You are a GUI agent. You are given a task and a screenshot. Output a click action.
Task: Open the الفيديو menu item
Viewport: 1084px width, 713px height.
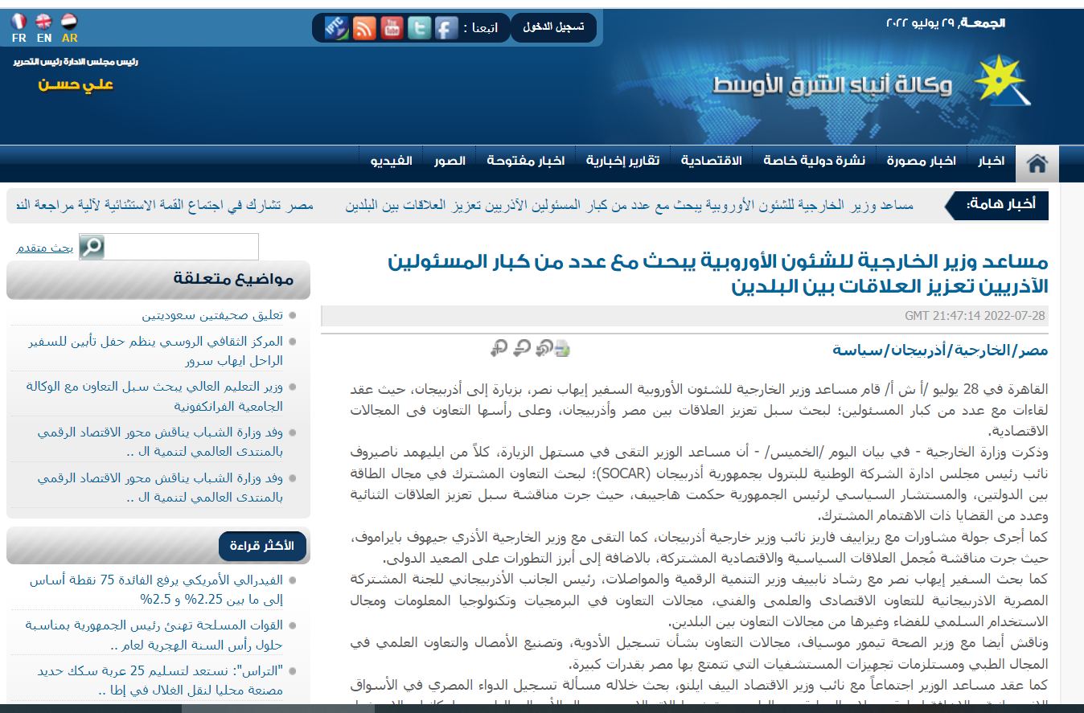[x=392, y=161]
